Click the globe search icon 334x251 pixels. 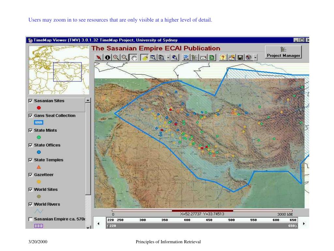(175, 58)
